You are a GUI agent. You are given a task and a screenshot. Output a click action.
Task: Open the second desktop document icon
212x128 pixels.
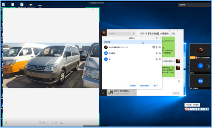tap(13, 5)
